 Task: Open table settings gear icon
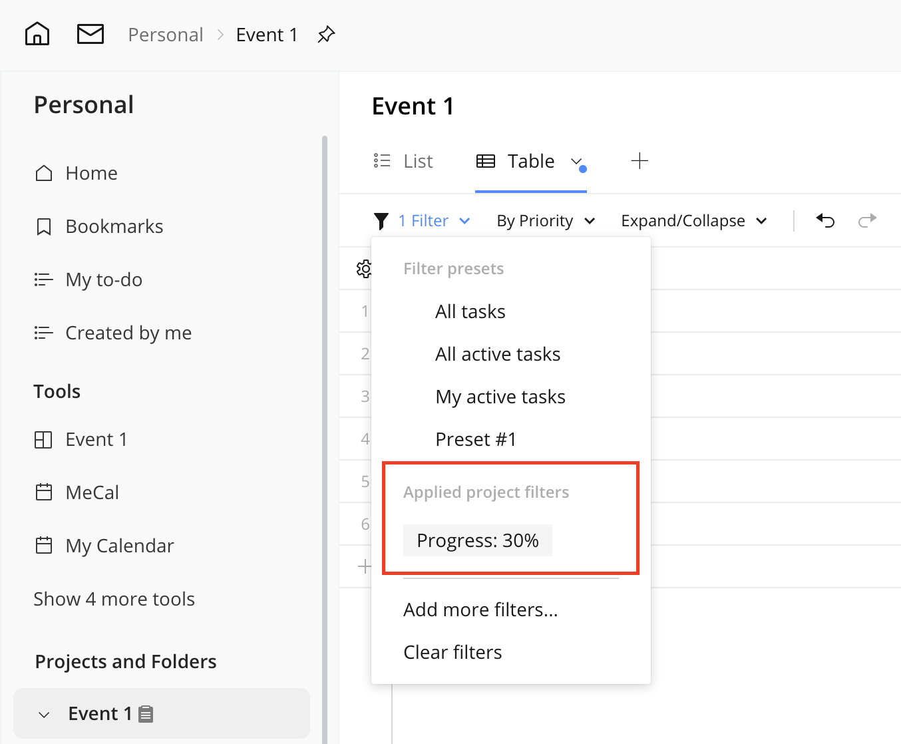pyautogui.click(x=364, y=269)
